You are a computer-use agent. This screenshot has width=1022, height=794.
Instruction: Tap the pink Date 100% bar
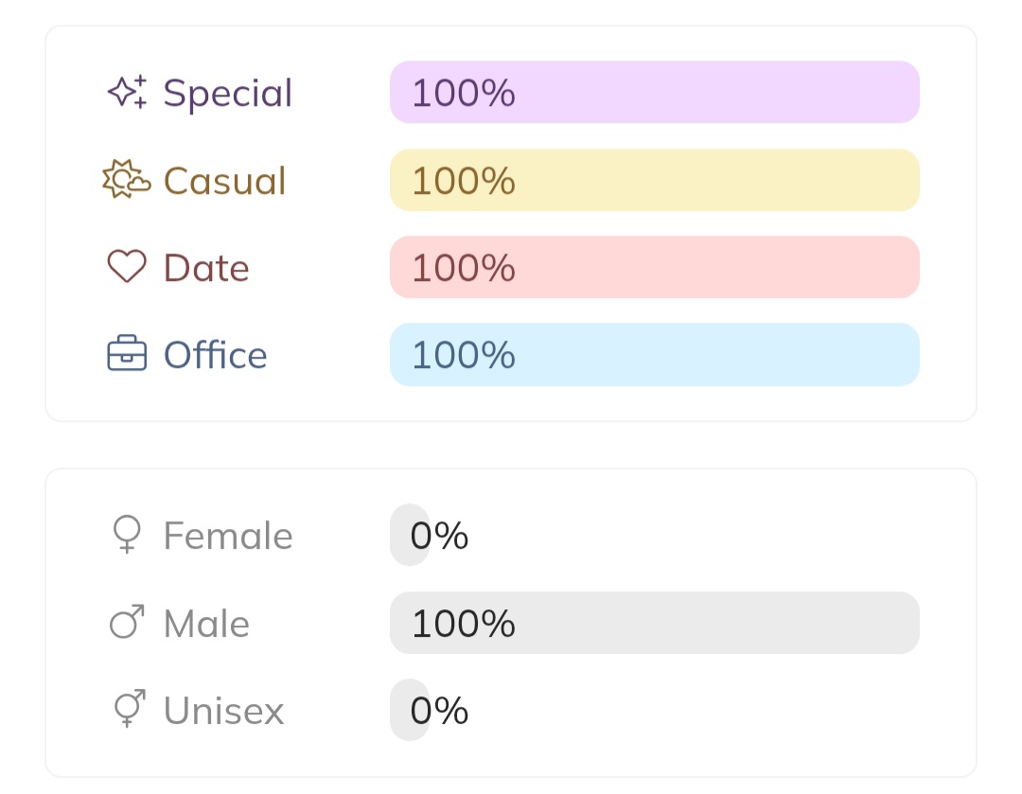click(x=654, y=267)
